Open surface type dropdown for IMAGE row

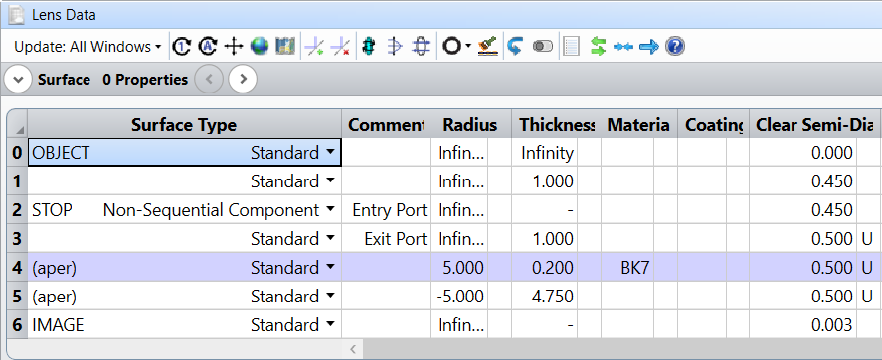pos(330,324)
